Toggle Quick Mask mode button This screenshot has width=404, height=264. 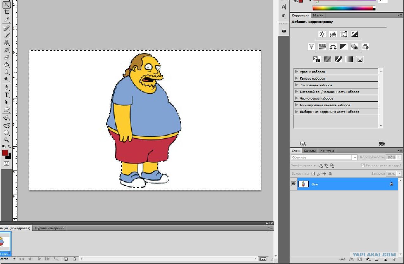6,164
